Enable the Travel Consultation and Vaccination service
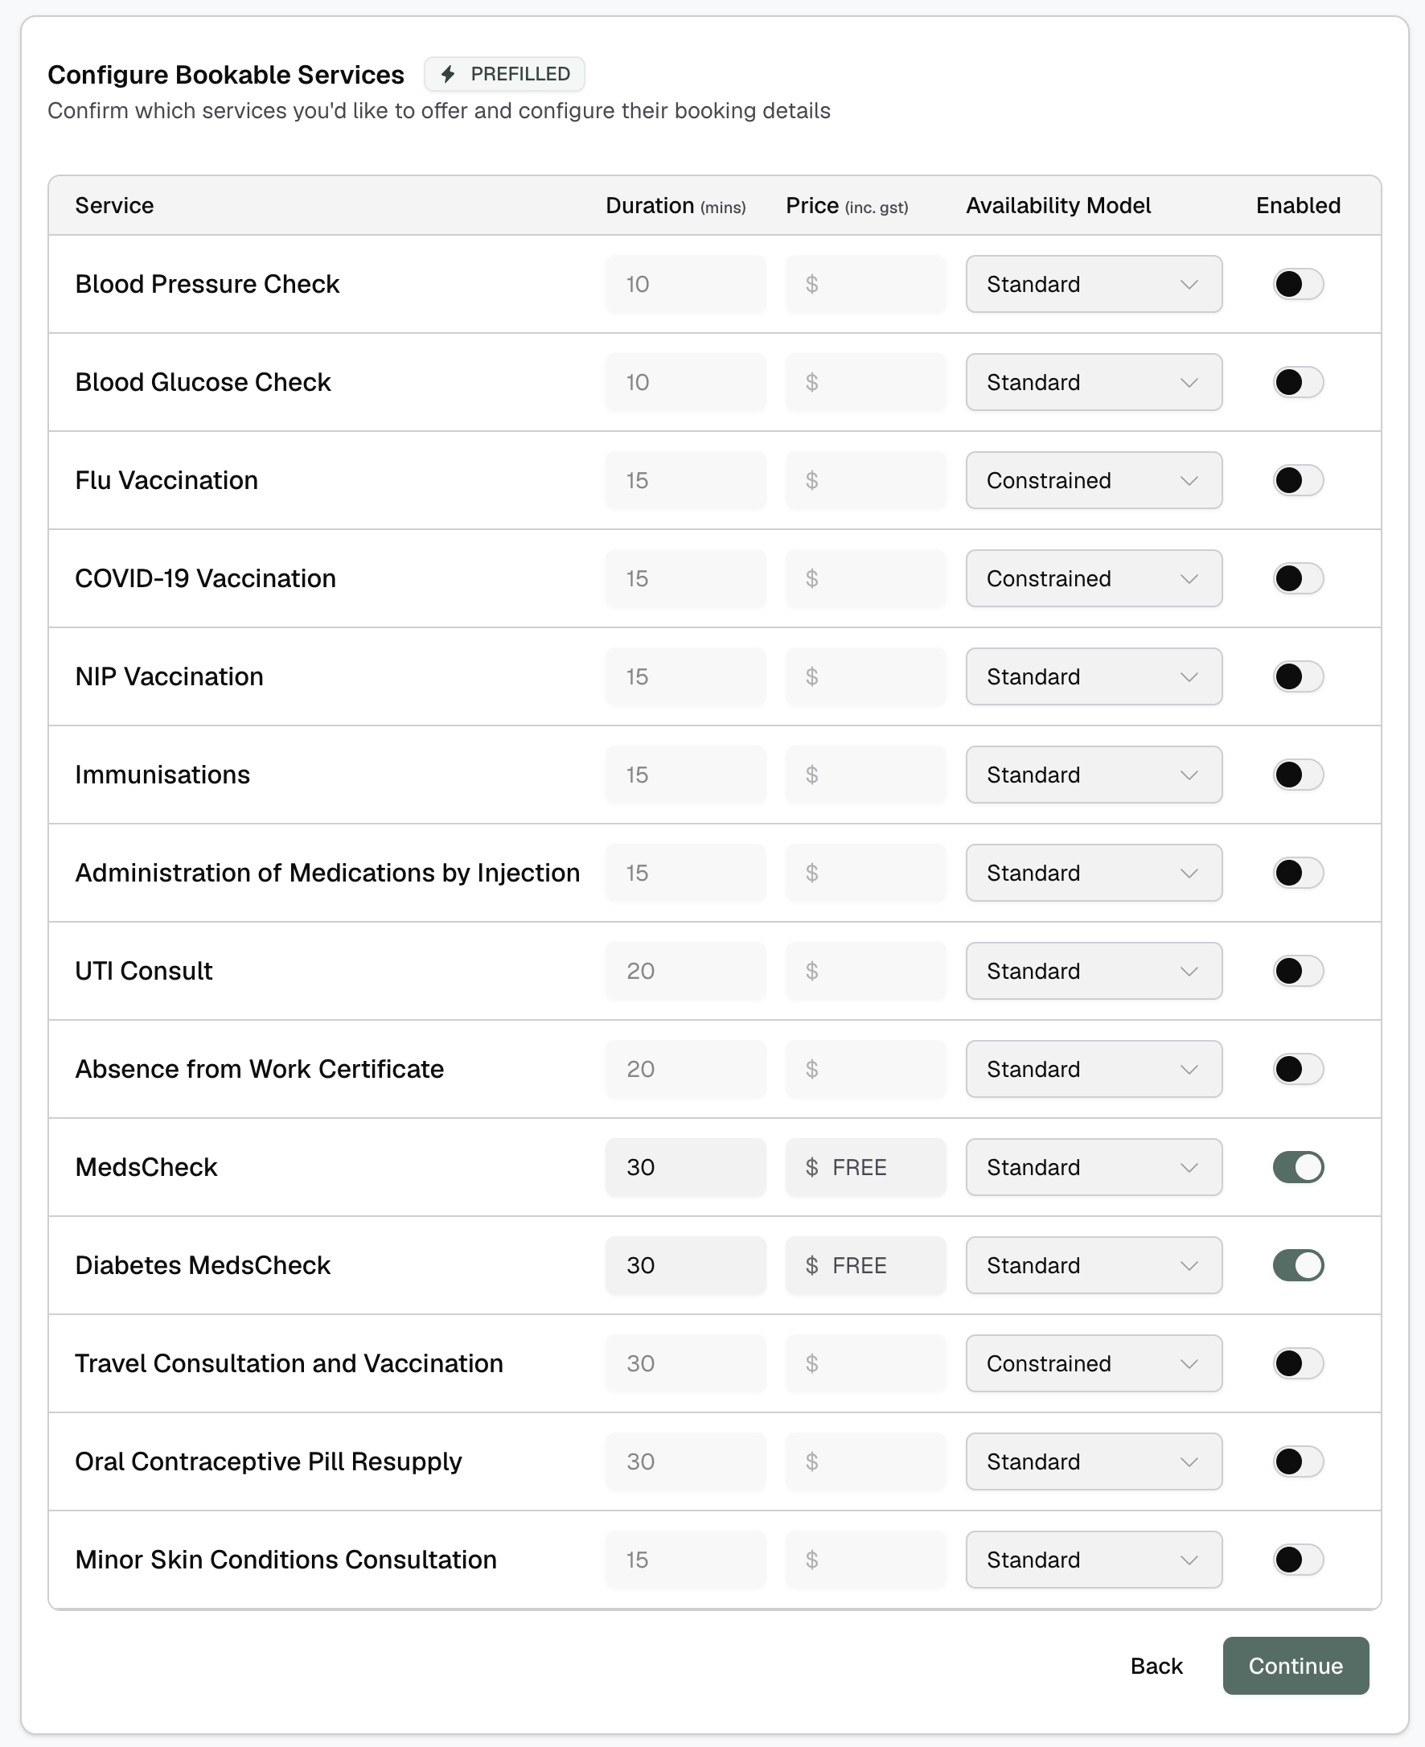This screenshot has width=1425, height=1747. pos(1298,1363)
